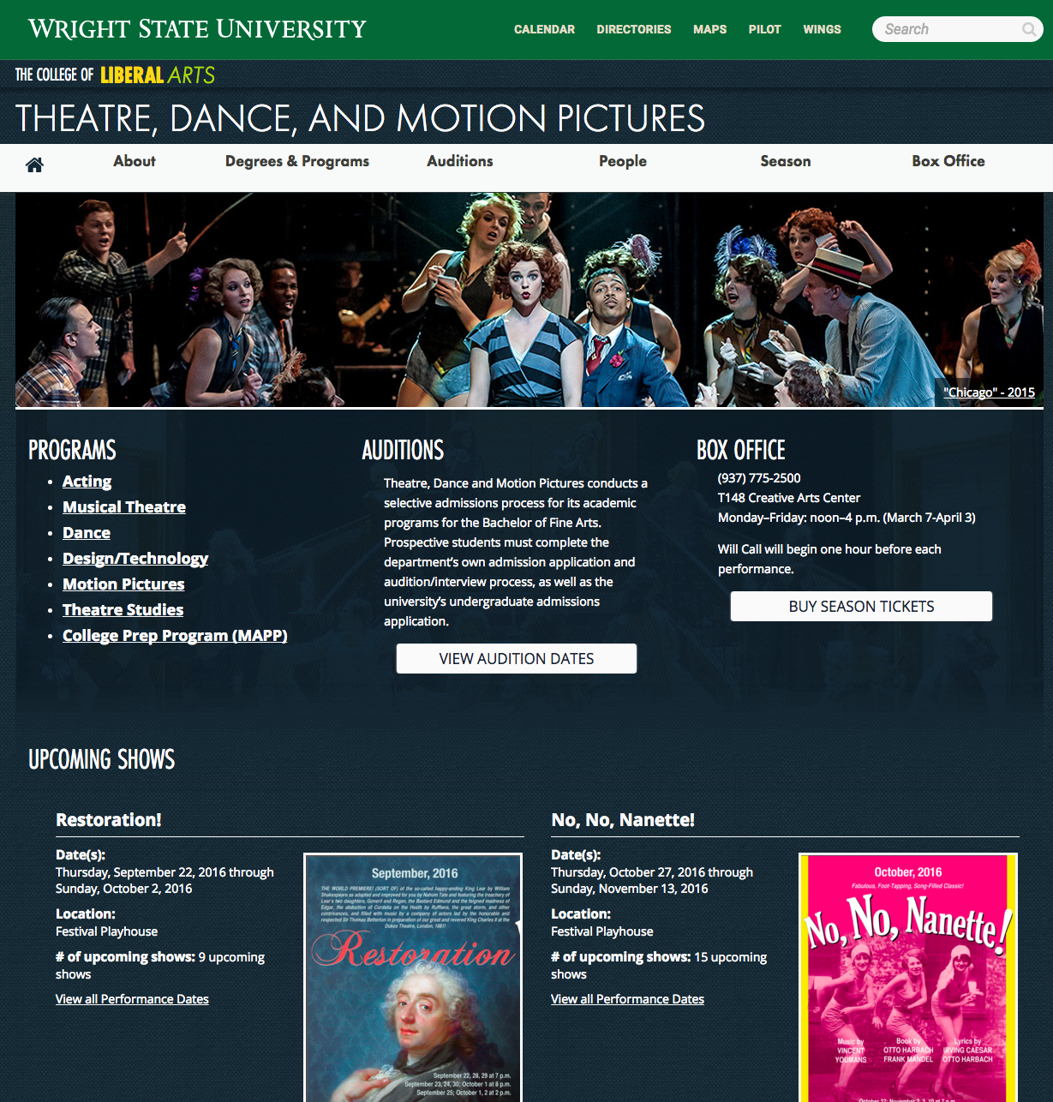View all Performance Dates for Restoration!
The image size is (1053, 1102).
click(132, 999)
